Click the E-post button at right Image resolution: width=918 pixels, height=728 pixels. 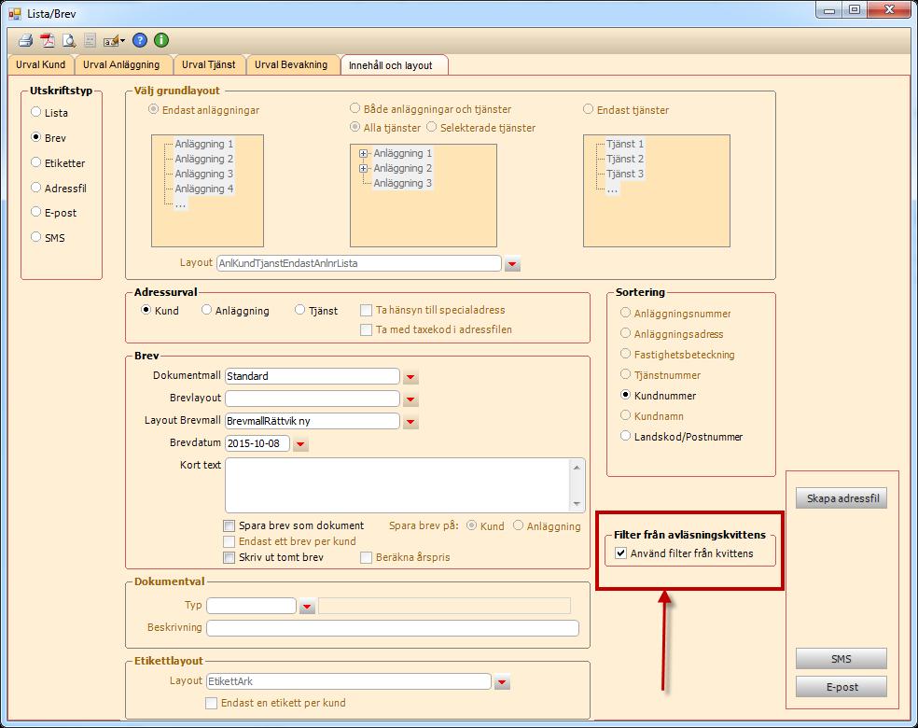coord(841,687)
